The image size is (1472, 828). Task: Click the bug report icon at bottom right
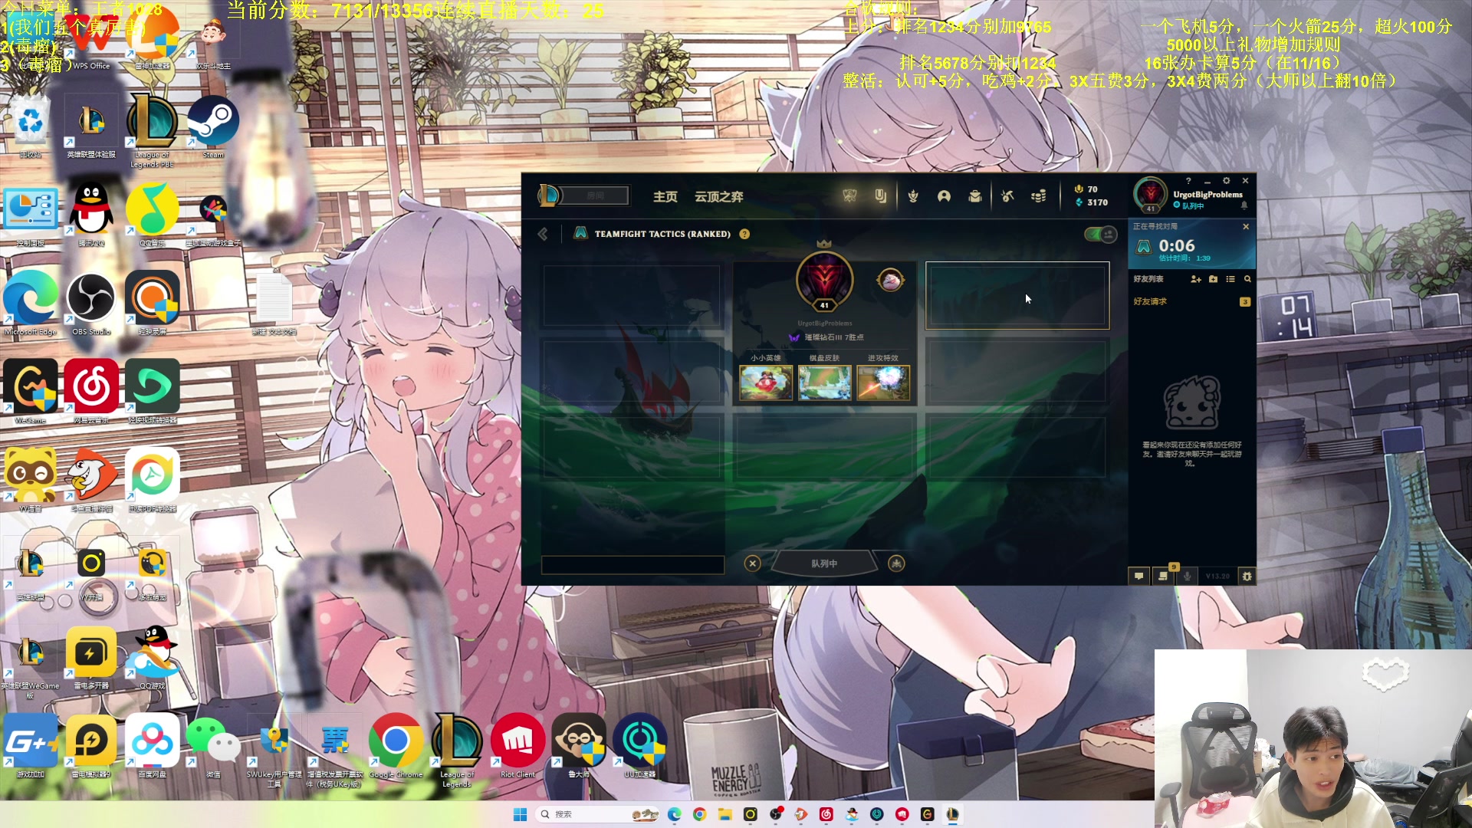click(x=1247, y=576)
